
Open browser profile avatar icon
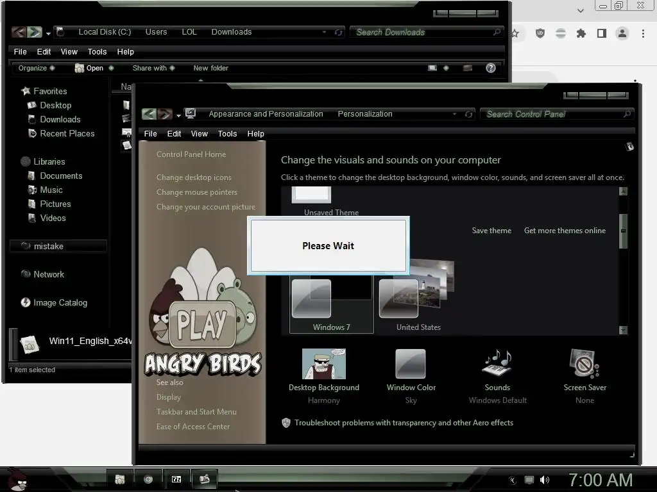point(622,33)
